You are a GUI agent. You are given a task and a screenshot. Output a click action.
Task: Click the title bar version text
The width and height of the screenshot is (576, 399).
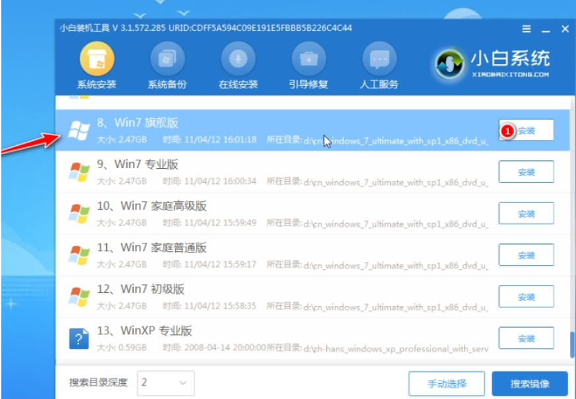pos(206,28)
